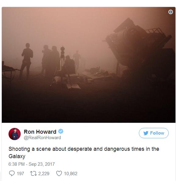Open Ron Howard's profile avatar
This screenshot has width=176, height=181.
[x=15, y=134]
